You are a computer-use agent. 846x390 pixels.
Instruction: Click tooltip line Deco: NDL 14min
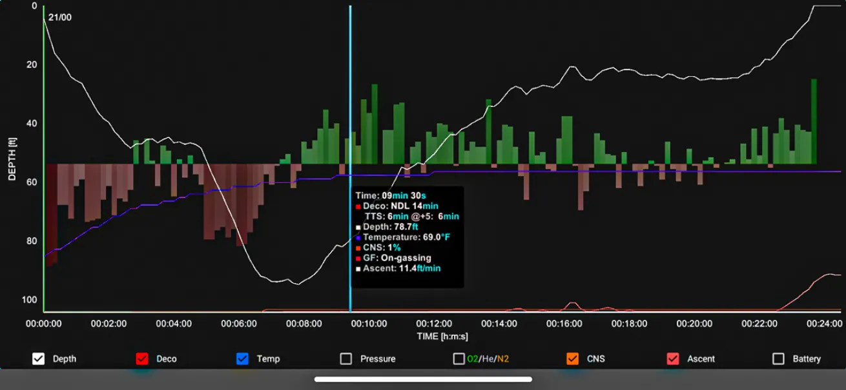point(397,206)
